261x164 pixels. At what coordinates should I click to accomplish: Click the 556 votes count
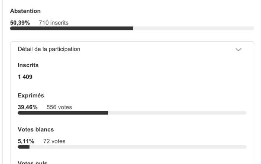click(59, 107)
